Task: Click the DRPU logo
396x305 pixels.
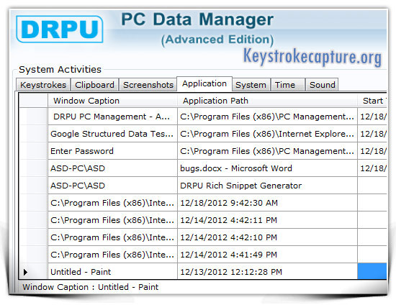Action: 59,29
